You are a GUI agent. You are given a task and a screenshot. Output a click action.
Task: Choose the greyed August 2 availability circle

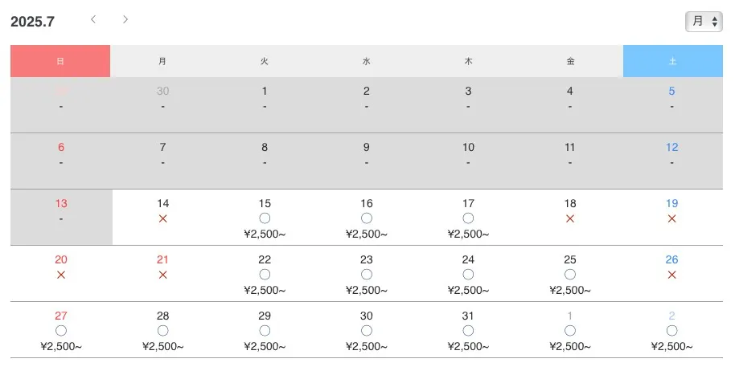671,331
